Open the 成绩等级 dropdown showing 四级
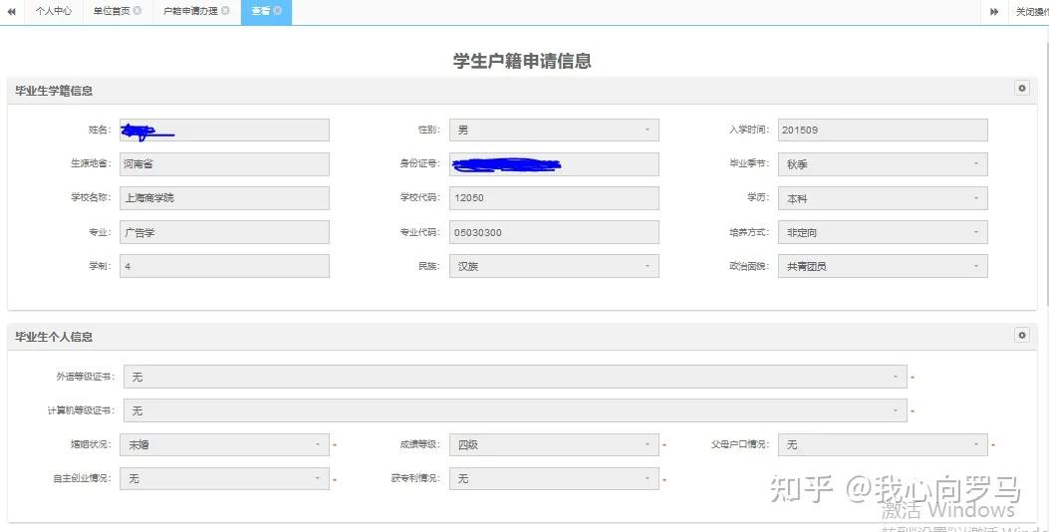 554,444
